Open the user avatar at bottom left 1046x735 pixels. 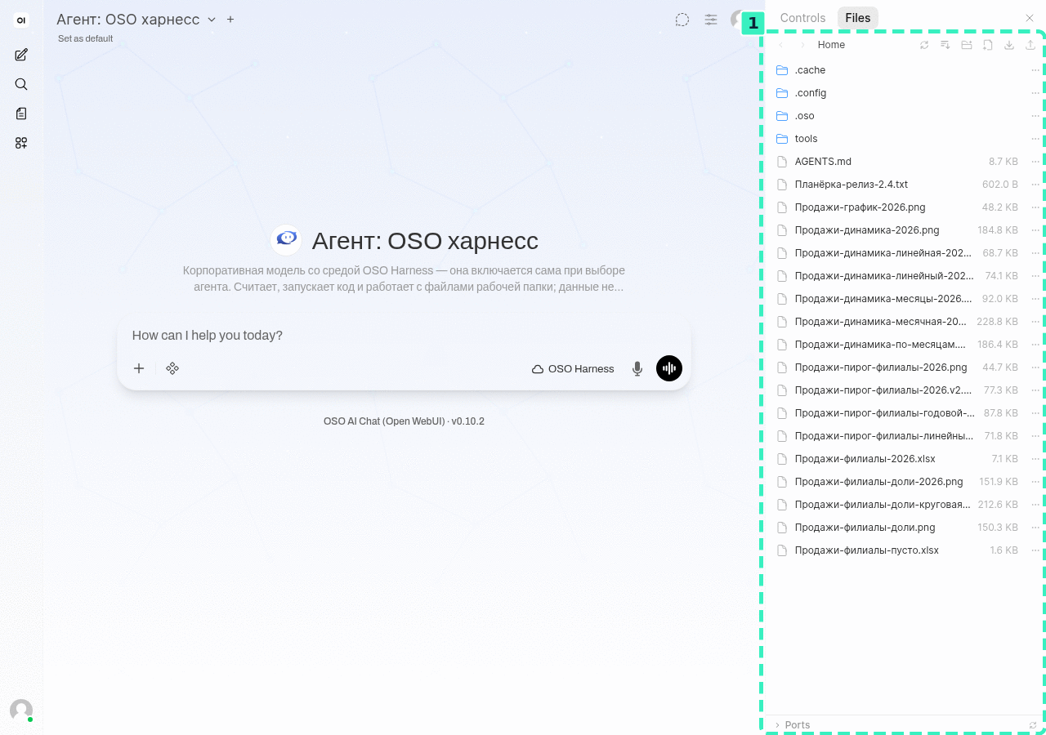pyautogui.click(x=21, y=710)
